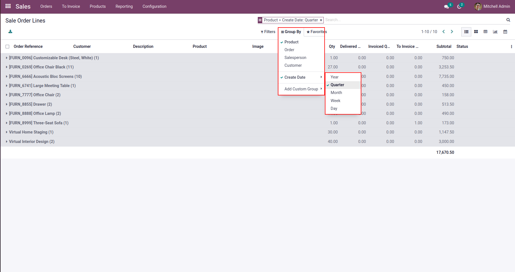The width and height of the screenshot is (515, 272).
Task: Select Month in Create Date submenu
Action: (336, 93)
